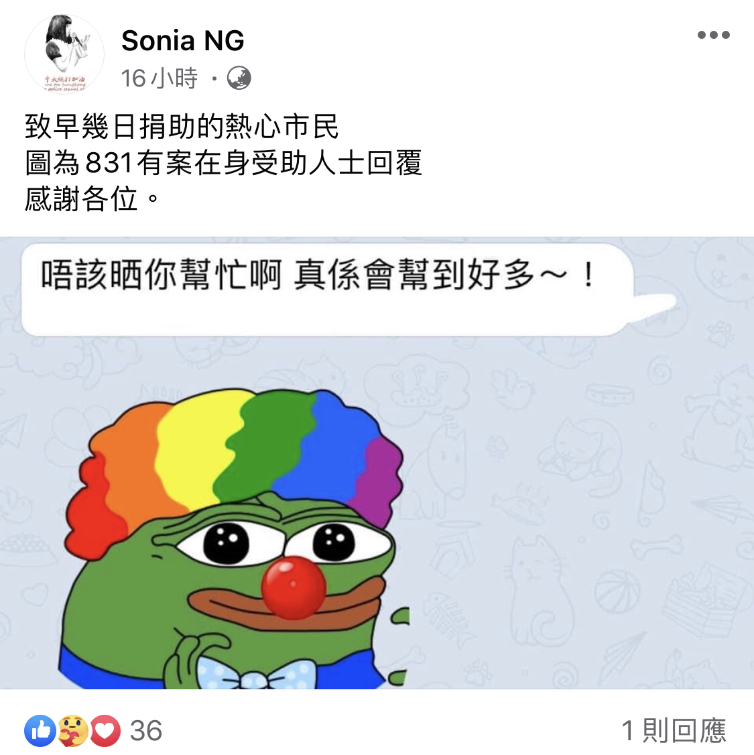Open the Sonia NG profile name
Viewport: 754px width, 755px height.
pyautogui.click(x=183, y=40)
